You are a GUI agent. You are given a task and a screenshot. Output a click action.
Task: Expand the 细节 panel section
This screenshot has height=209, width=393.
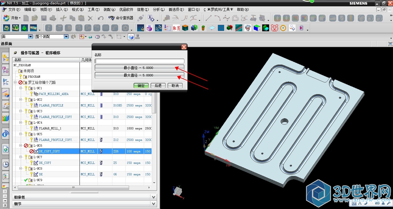(154, 204)
